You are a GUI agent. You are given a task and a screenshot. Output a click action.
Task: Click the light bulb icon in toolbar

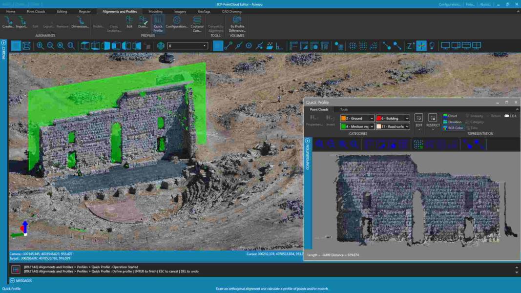click(x=432, y=46)
